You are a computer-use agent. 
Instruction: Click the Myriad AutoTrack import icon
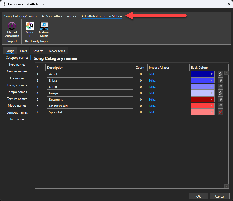[x=12, y=26]
